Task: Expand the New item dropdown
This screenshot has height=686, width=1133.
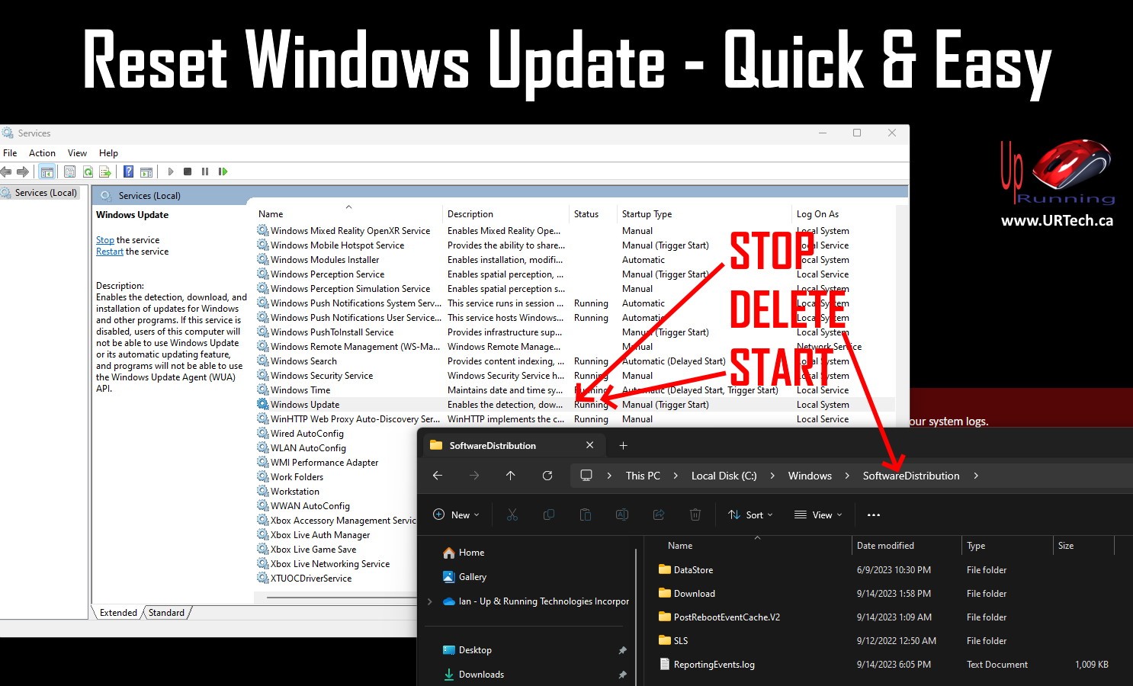Action: click(456, 515)
